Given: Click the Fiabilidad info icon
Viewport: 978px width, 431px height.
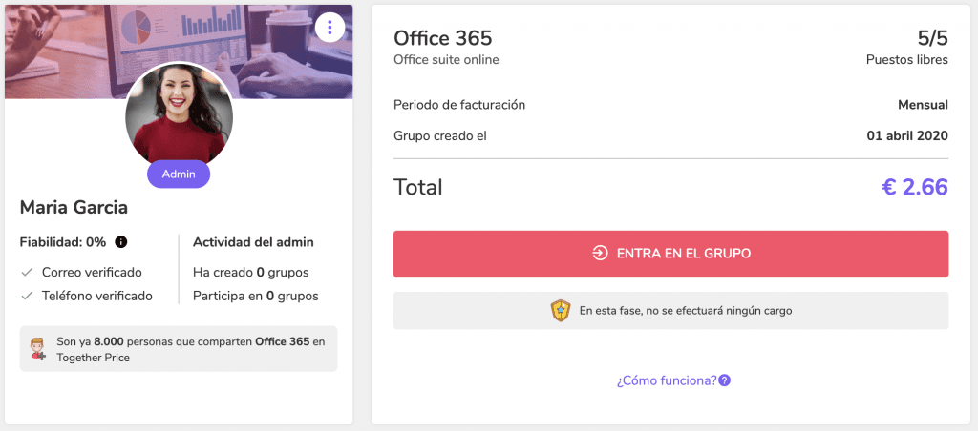Looking at the screenshot, I should point(121,241).
